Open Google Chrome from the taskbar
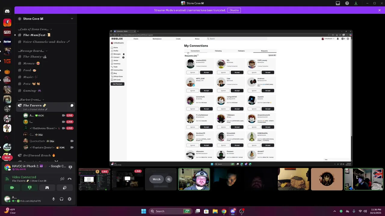This screenshot has height=216, width=385. (x=224, y=211)
